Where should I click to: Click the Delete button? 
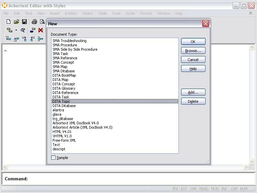[x=193, y=101]
